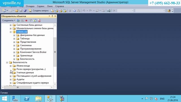Open the New Project icon dropdown arrow
The width and height of the screenshot is (181, 102).
point(7,11)
